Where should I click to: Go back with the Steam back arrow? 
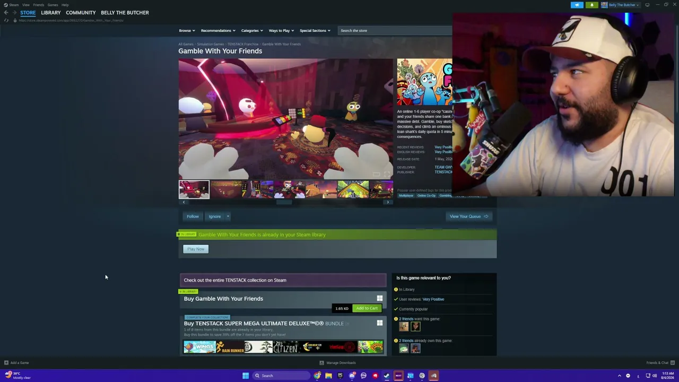(6, 13)
